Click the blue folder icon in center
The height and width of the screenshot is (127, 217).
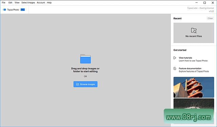point(85,59)
